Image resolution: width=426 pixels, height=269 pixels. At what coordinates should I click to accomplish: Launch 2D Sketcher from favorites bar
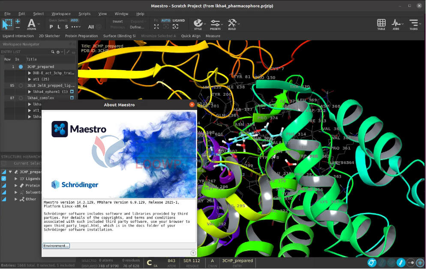click(49, 36)
